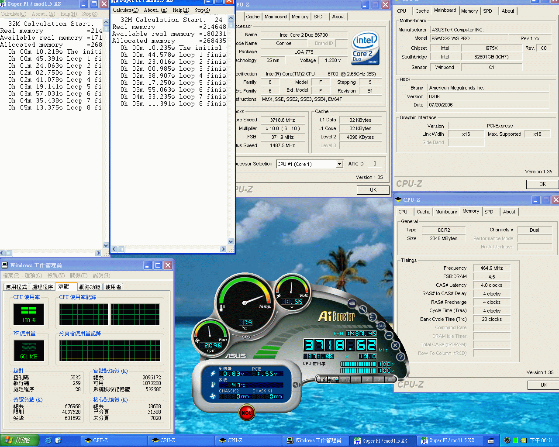Click scroll up arrow in back Super PI window

click(105, 21)
